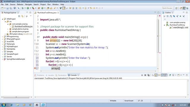Open the Navigate menu
Screen dimensions: 190x107
click(28, 4)
